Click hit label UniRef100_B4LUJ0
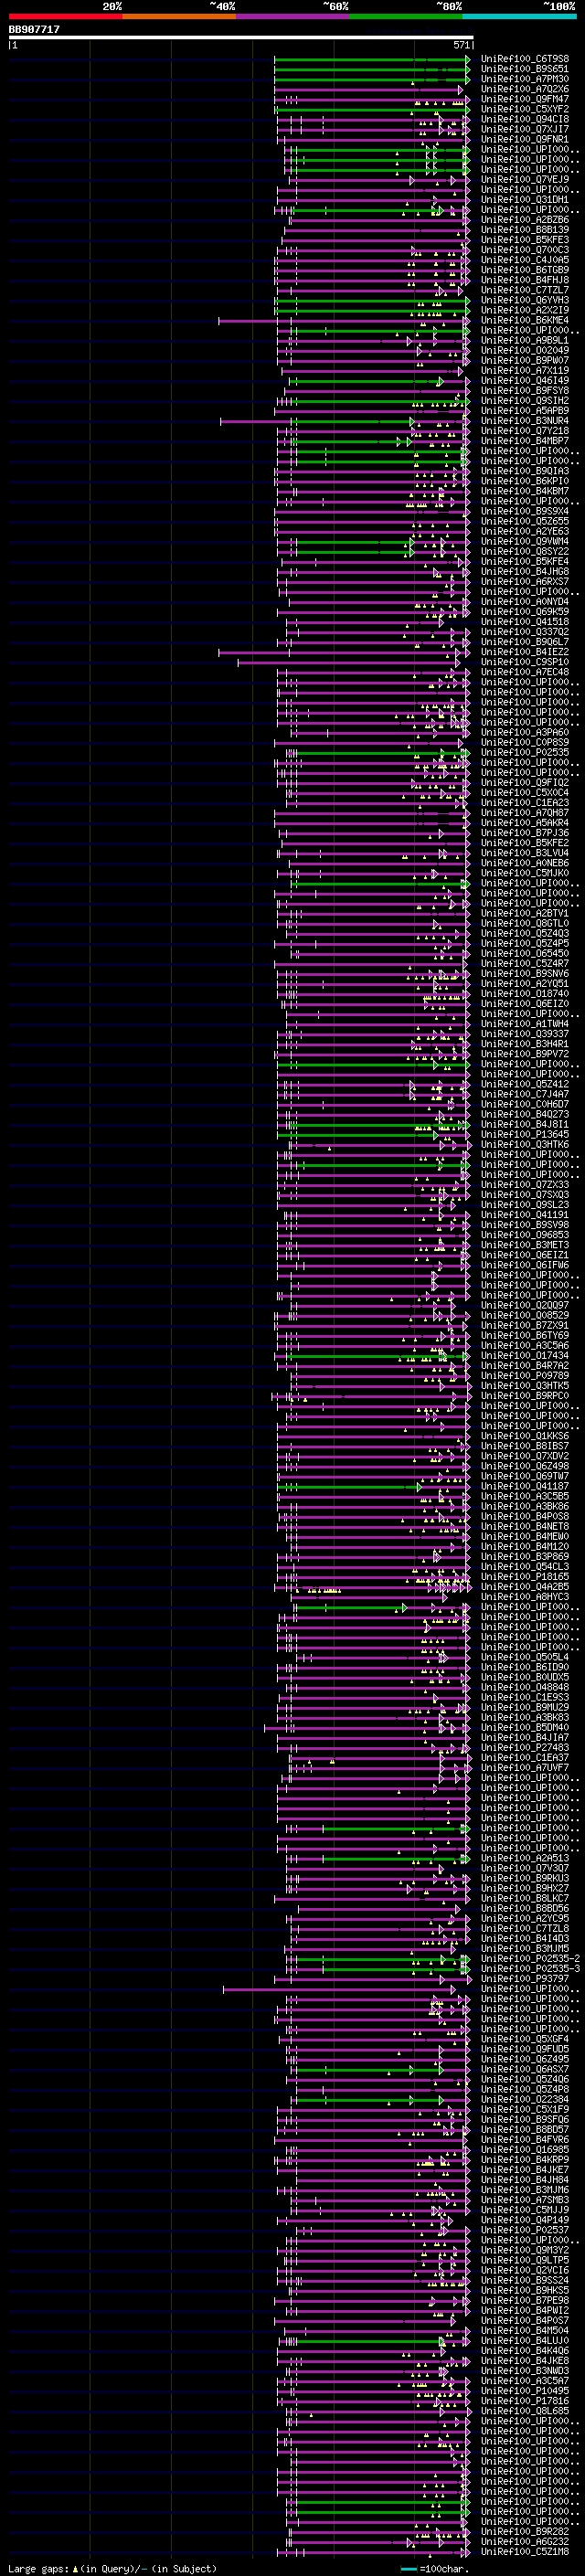 click(525, 2341)
